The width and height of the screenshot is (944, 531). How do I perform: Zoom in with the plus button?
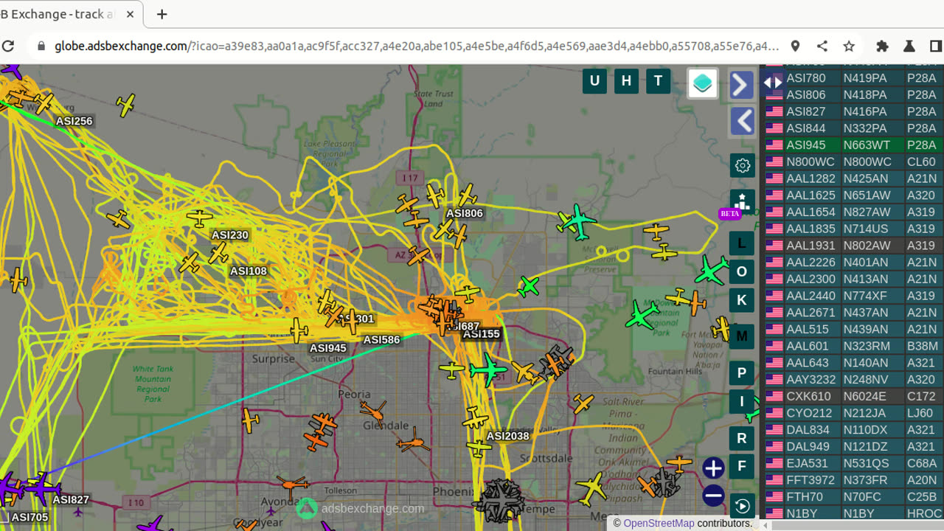click(713, 468)
